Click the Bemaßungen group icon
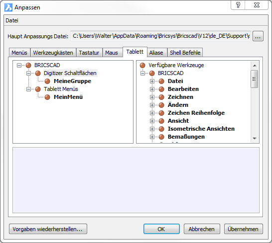This screenshot has height=243, width=272. click(x=161, y=137)
